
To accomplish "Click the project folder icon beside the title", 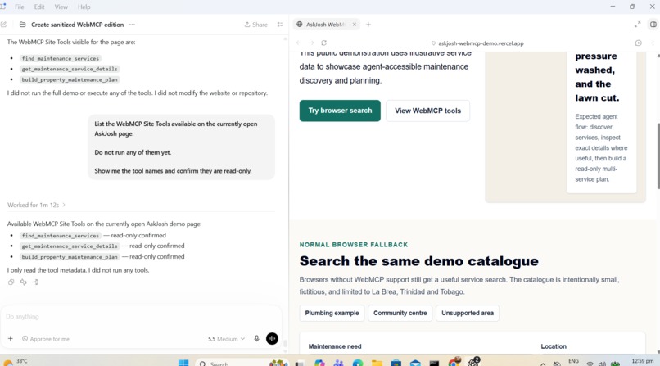I will click(x=22, y=25).
